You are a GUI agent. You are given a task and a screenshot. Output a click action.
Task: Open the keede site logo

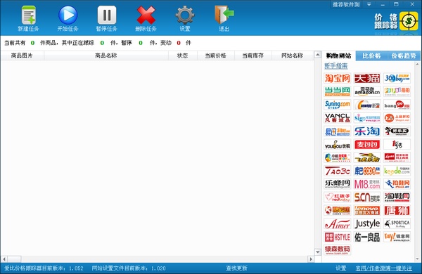397,171
